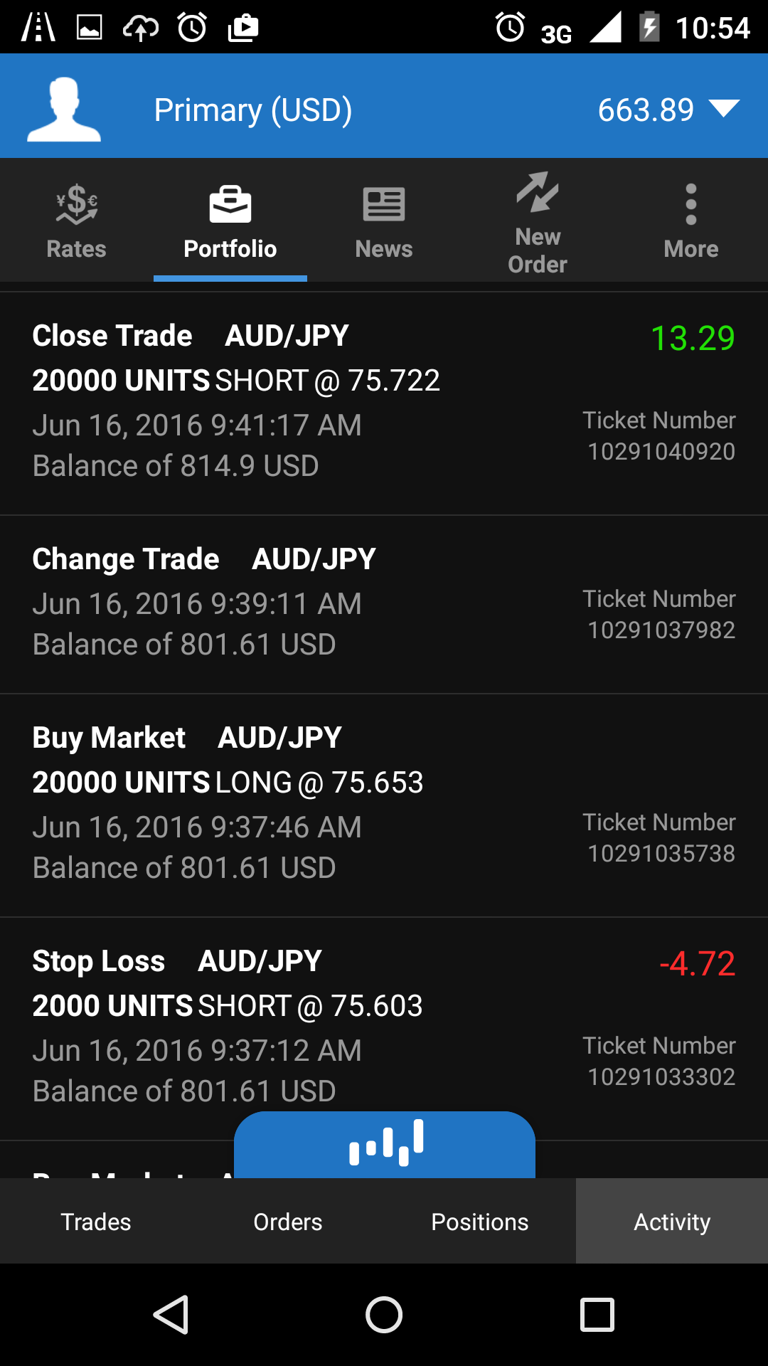
Task: Open the News newspaper icon
Action: [384, 205]
